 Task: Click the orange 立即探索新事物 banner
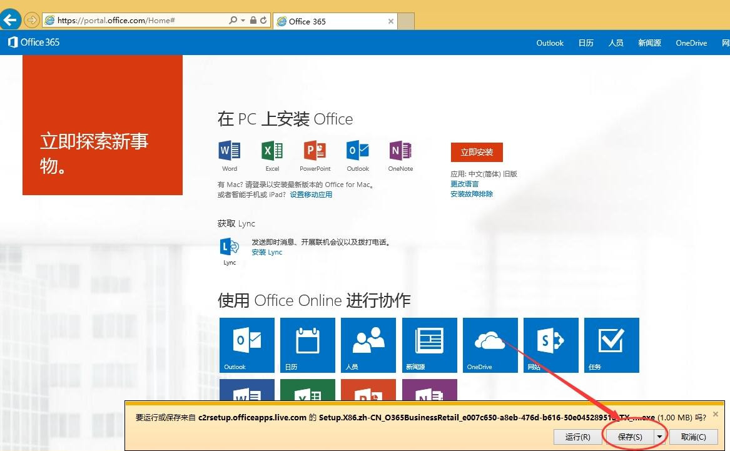pos(103,124)
